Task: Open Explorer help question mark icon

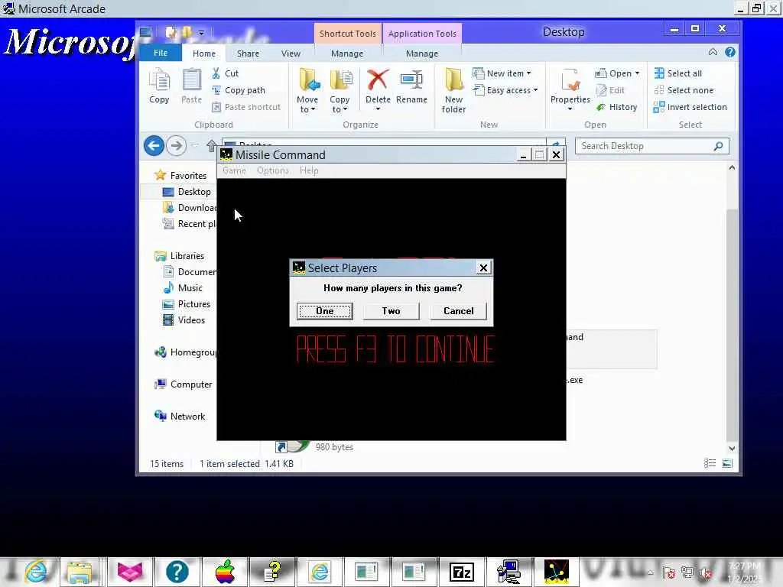Action: pos(730,52)
